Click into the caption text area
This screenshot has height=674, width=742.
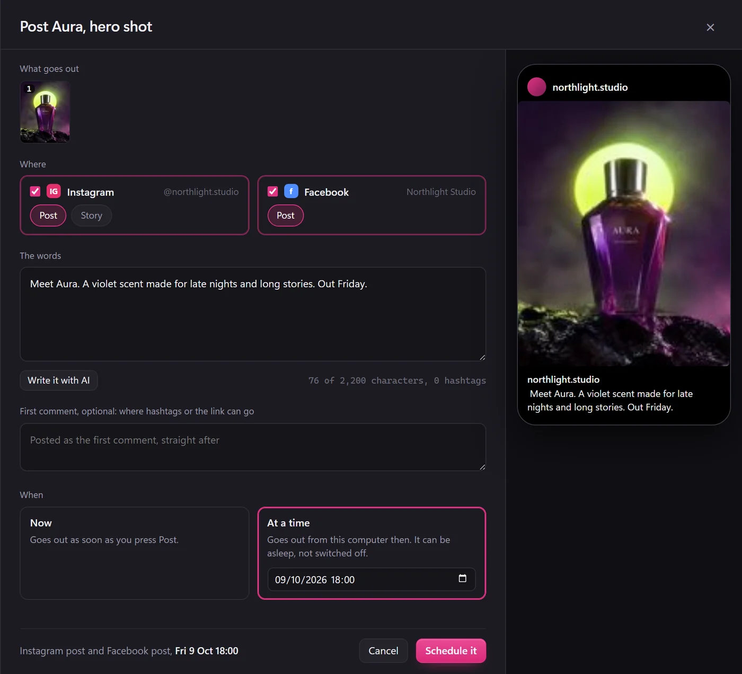click(253, 314)
